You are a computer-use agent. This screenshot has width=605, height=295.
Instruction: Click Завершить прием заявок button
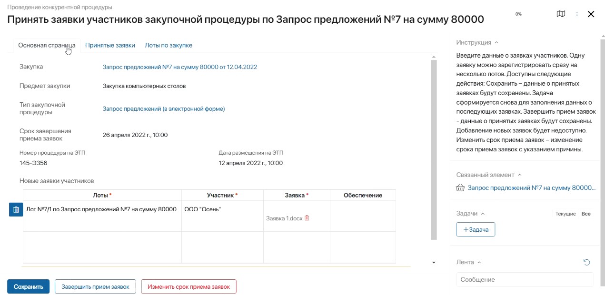point(95,286)
